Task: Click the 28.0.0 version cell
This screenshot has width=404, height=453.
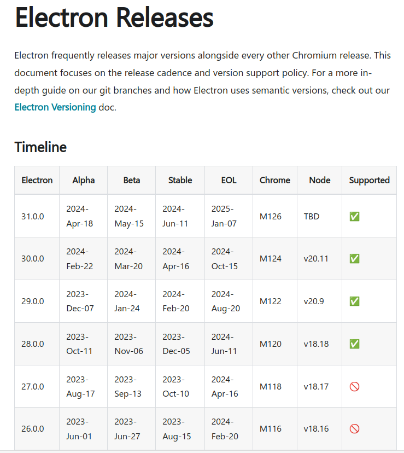Action: point(33,344)
